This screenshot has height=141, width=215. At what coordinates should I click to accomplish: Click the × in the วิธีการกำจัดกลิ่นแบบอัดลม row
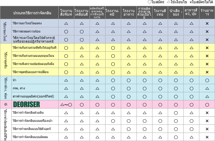(x=207, y=137)
